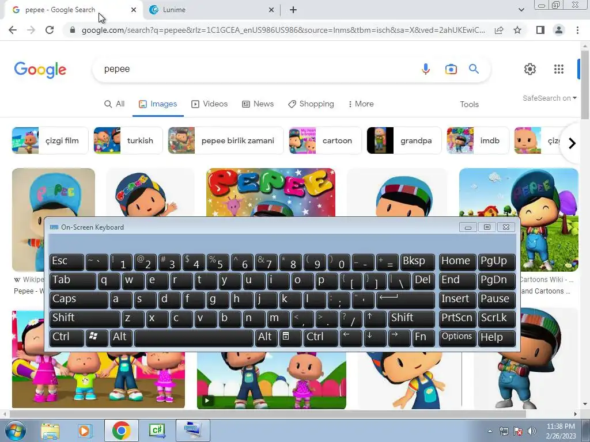Click the context menu key on keyboard
This screenshot has height=442, width=590.
coord(289,337)
